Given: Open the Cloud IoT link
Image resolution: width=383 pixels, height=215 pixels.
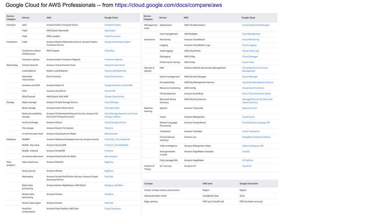Looking at the screenshot, I should point(247,166).
